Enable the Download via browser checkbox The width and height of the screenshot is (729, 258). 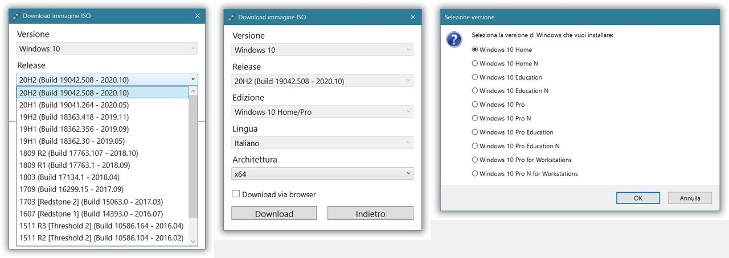point(236,194)
